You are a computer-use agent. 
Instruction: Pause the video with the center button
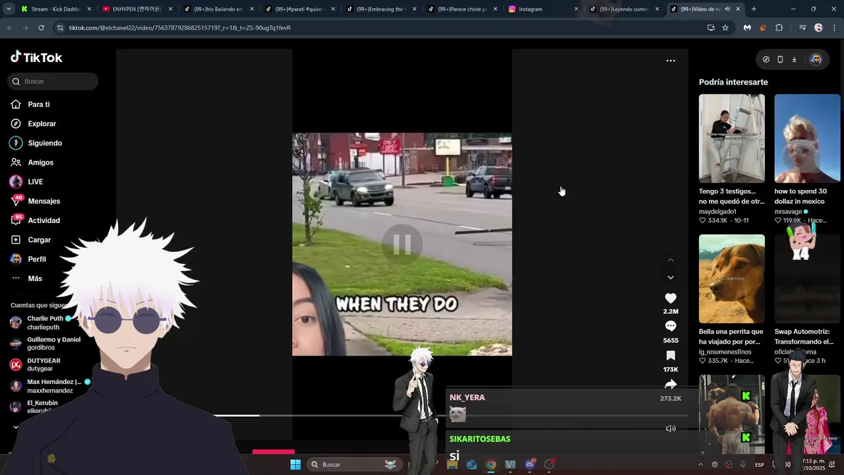(402, 245)
